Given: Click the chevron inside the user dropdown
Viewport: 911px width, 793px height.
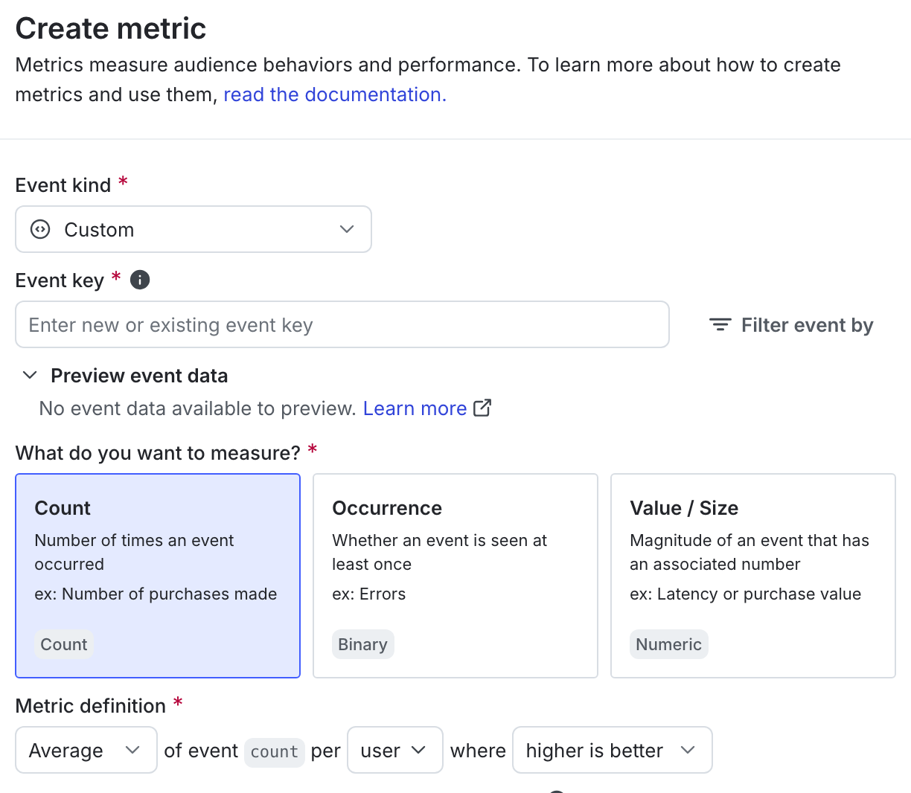Looking at the screenshot, I should [x=421, y=750].
